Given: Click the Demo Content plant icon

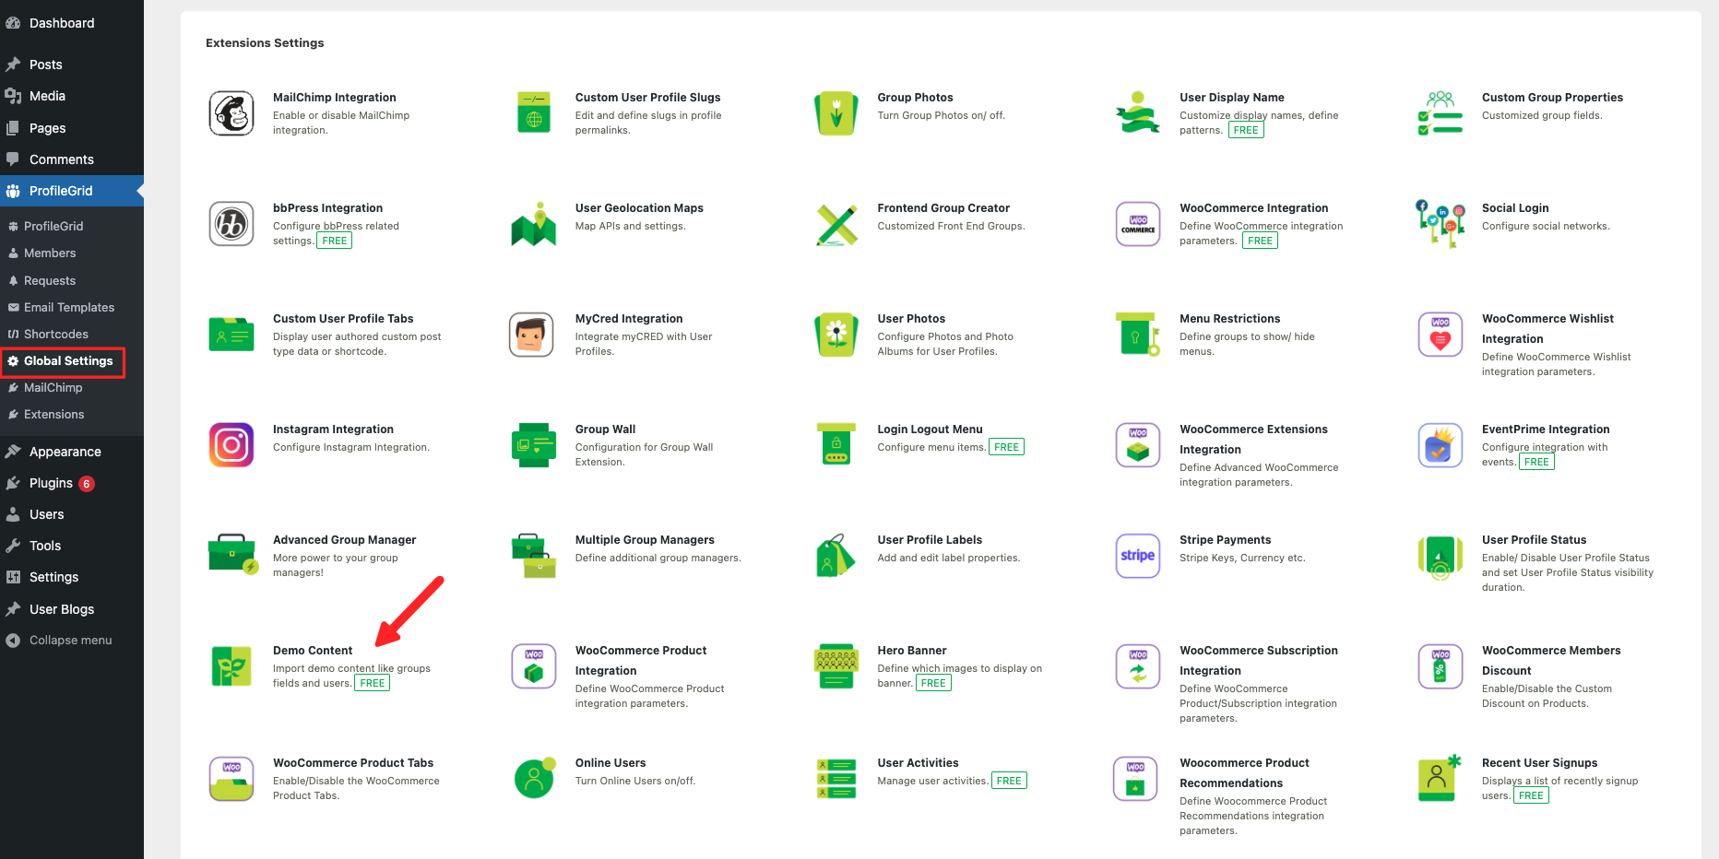Looking at the screenshot, I should 231,666.
